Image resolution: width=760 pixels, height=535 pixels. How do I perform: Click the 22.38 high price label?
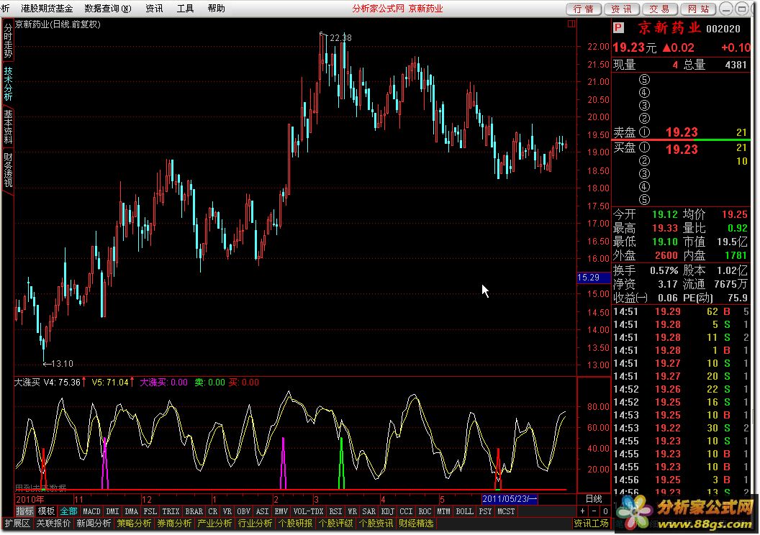pos(340,38)
